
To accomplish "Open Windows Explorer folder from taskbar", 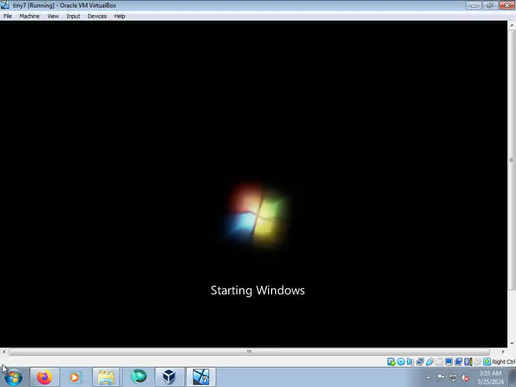I will 106,377.
